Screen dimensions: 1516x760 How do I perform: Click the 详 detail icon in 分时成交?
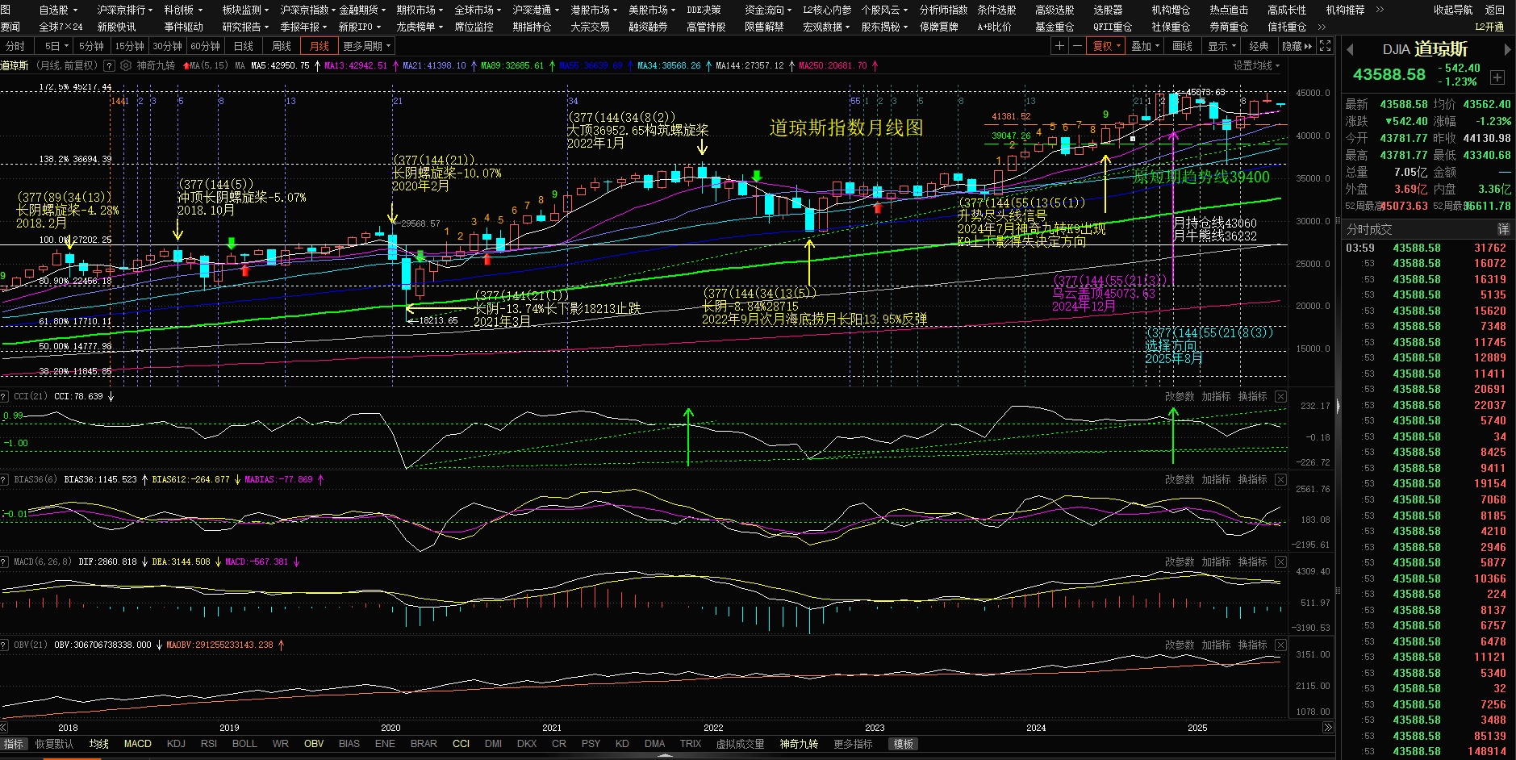tap(1503, 229)
